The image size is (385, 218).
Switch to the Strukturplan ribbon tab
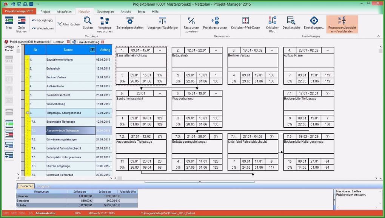105,11
